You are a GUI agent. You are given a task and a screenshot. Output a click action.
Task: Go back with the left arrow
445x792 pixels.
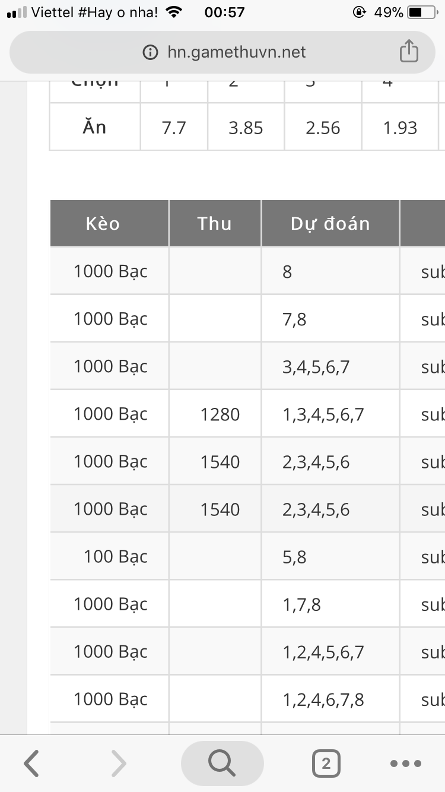tap(31, 764)
